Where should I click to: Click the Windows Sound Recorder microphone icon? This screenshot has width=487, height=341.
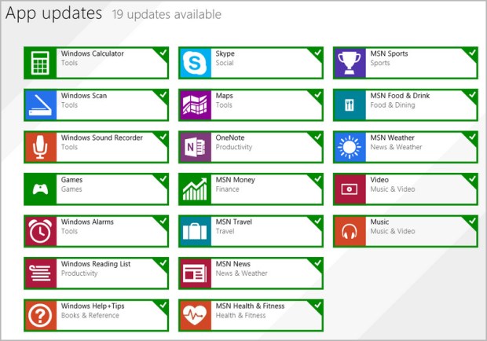[39, 147]
